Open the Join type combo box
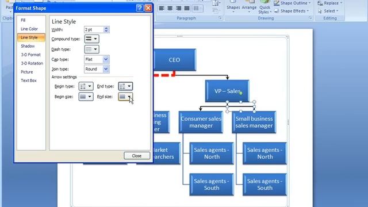The height and width of the screenshot is (207, 368). coord(97,69)
